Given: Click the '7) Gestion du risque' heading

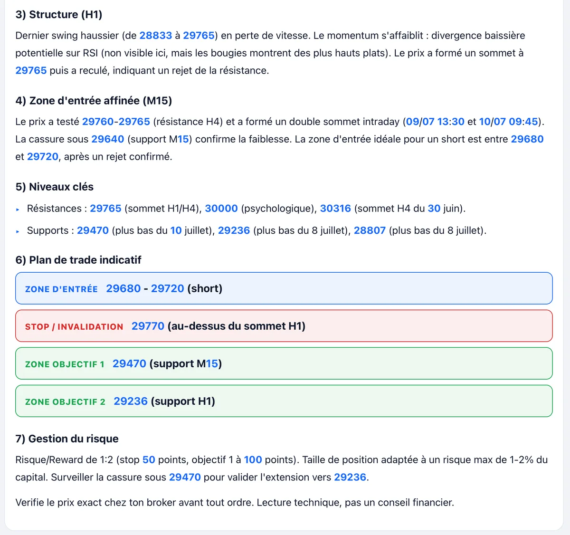Looking at the screenshot, I should pyautogui.click(x=67, y=439).
